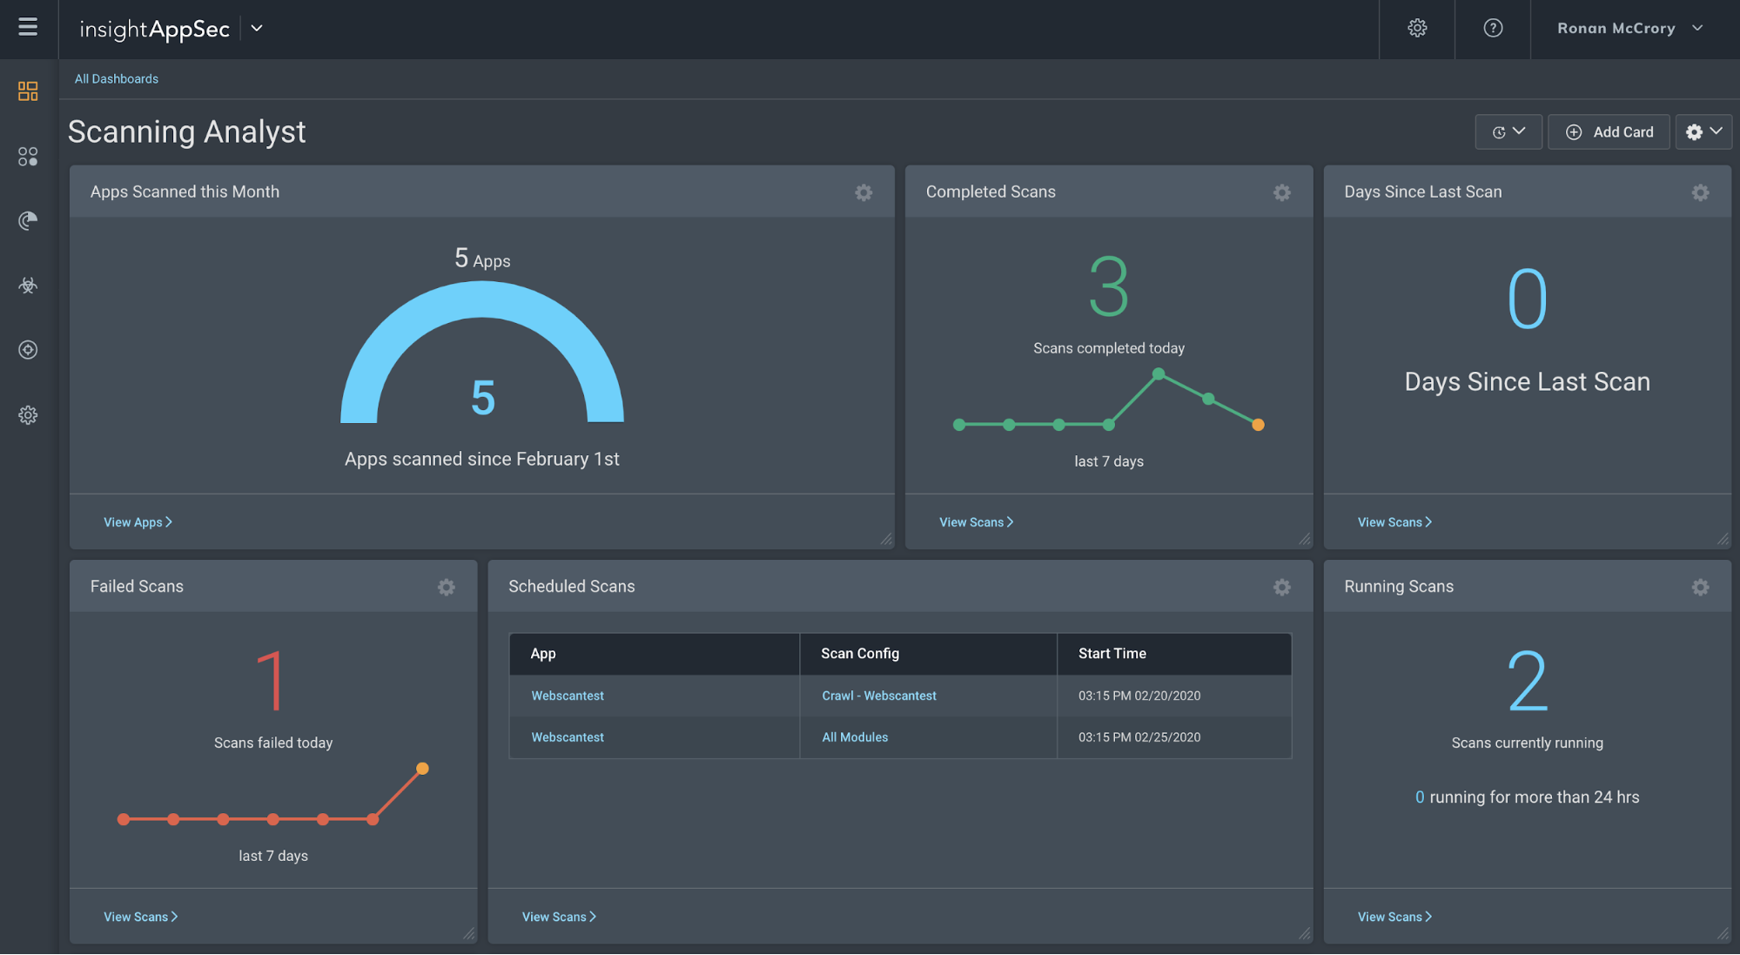Expand the dashboard time filter dropdown
This screenshot has width=1740, height=955.
click(1508, 131)
